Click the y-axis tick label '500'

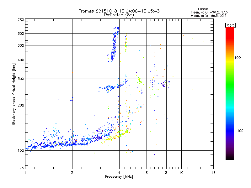pyautogui.click(x=21, y=45)
